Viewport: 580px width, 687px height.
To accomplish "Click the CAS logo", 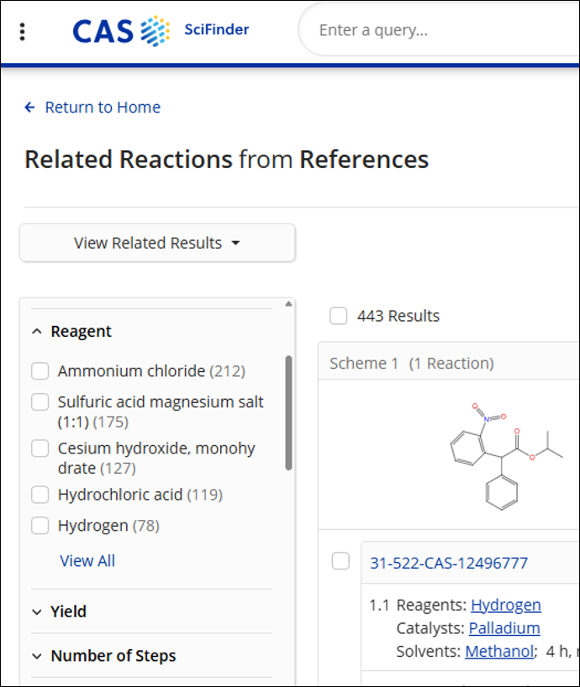I will 121,31.
